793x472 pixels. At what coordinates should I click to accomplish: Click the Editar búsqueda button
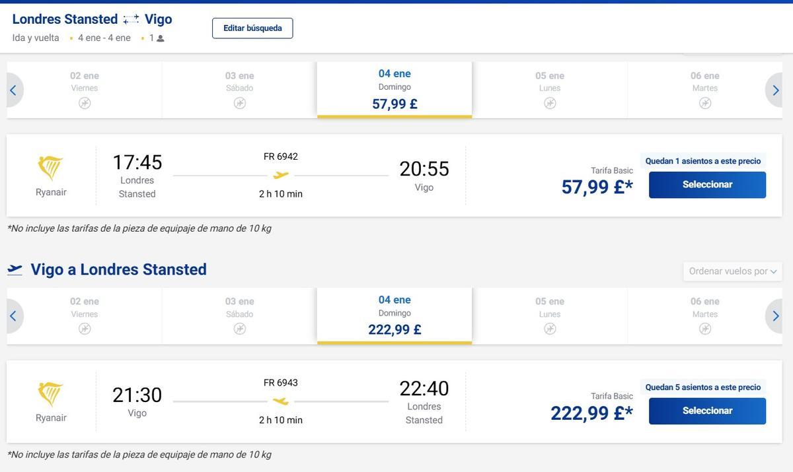(x=252, y=28)
